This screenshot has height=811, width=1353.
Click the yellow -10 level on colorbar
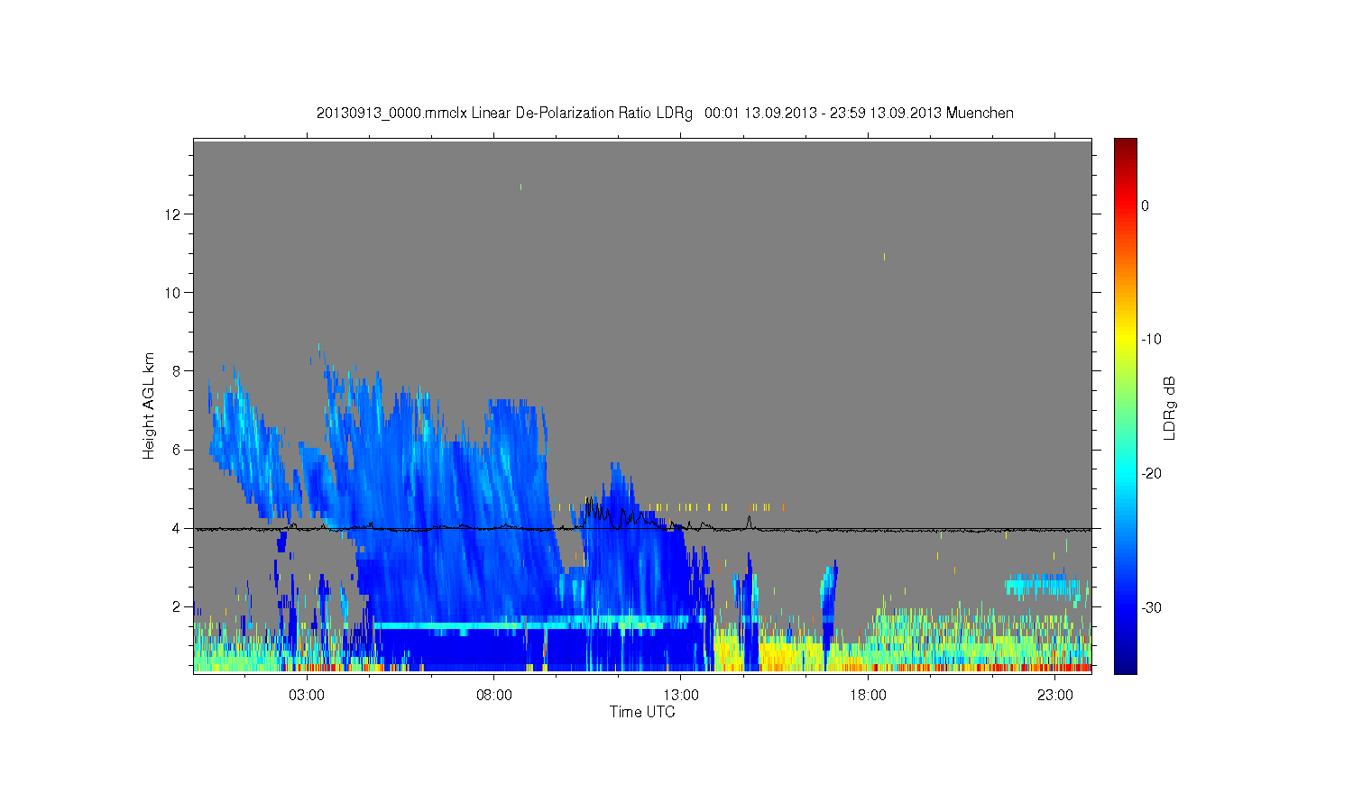pyautogui.click(x=1125, y=340)
